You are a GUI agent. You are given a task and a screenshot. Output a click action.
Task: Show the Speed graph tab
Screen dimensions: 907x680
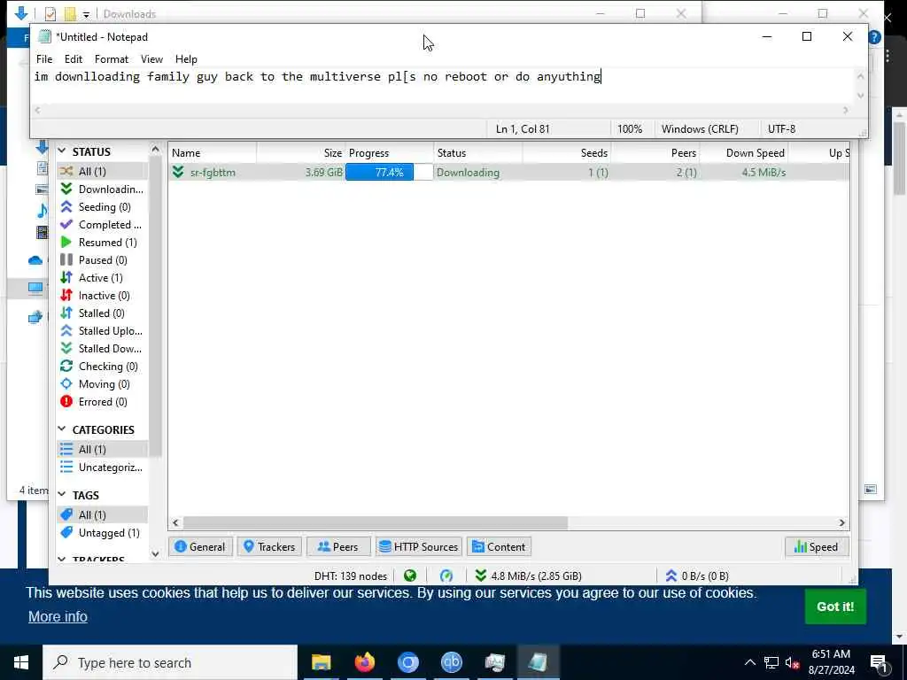click(817, 546)
